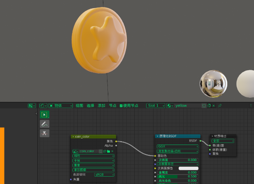This screenshot has width=254, height=184.
Task: Unlink the yellow material with X icon
Action: point(214,106)
